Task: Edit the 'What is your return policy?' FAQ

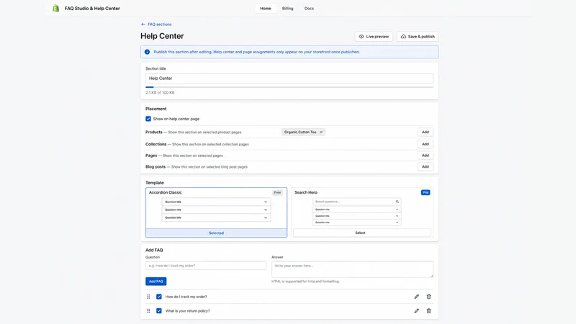Action: (417, 311)
